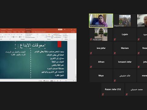Toggle Align Left in the Paragraph group
147x110 pixels.
tap(12, 37)
